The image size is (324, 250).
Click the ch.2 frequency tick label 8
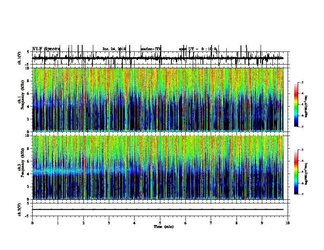29,149
